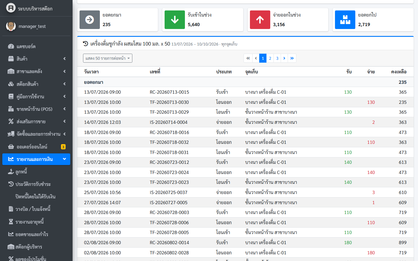The height and width of the screenshot is (261, 418).
Task: Click the percent icon for ส่งเสริมการขาย
Action: pyautogui.click(x=11, y=122)
